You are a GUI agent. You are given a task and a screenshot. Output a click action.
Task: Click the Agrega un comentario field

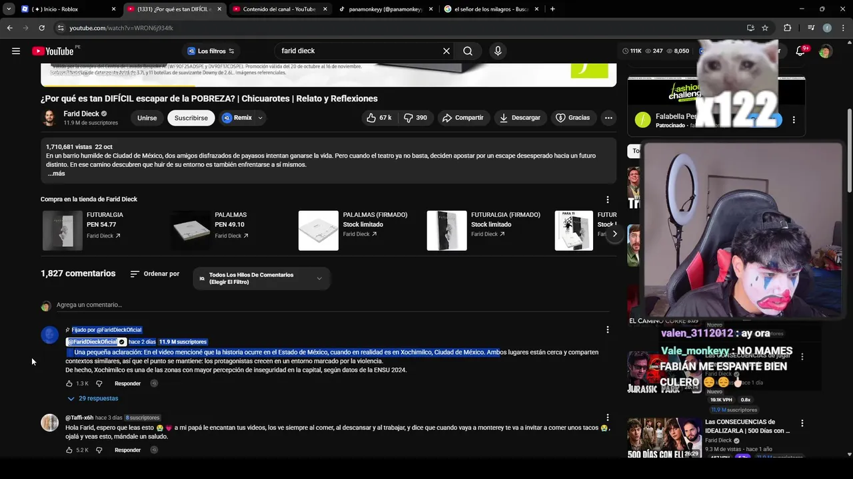(x=333, y=305)
